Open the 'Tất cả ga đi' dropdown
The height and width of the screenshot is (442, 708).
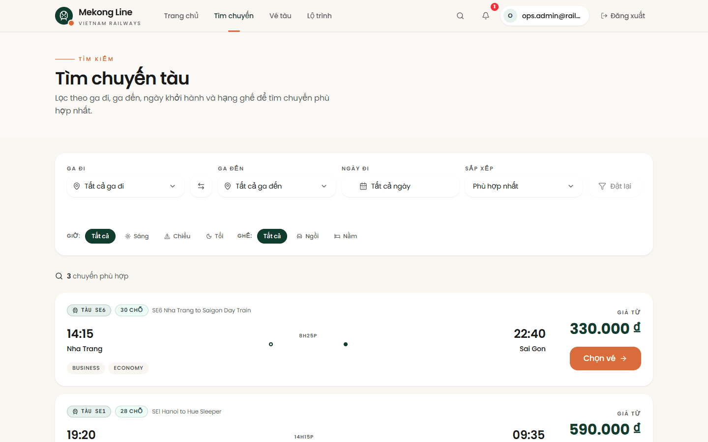click(x=125, y=186)
